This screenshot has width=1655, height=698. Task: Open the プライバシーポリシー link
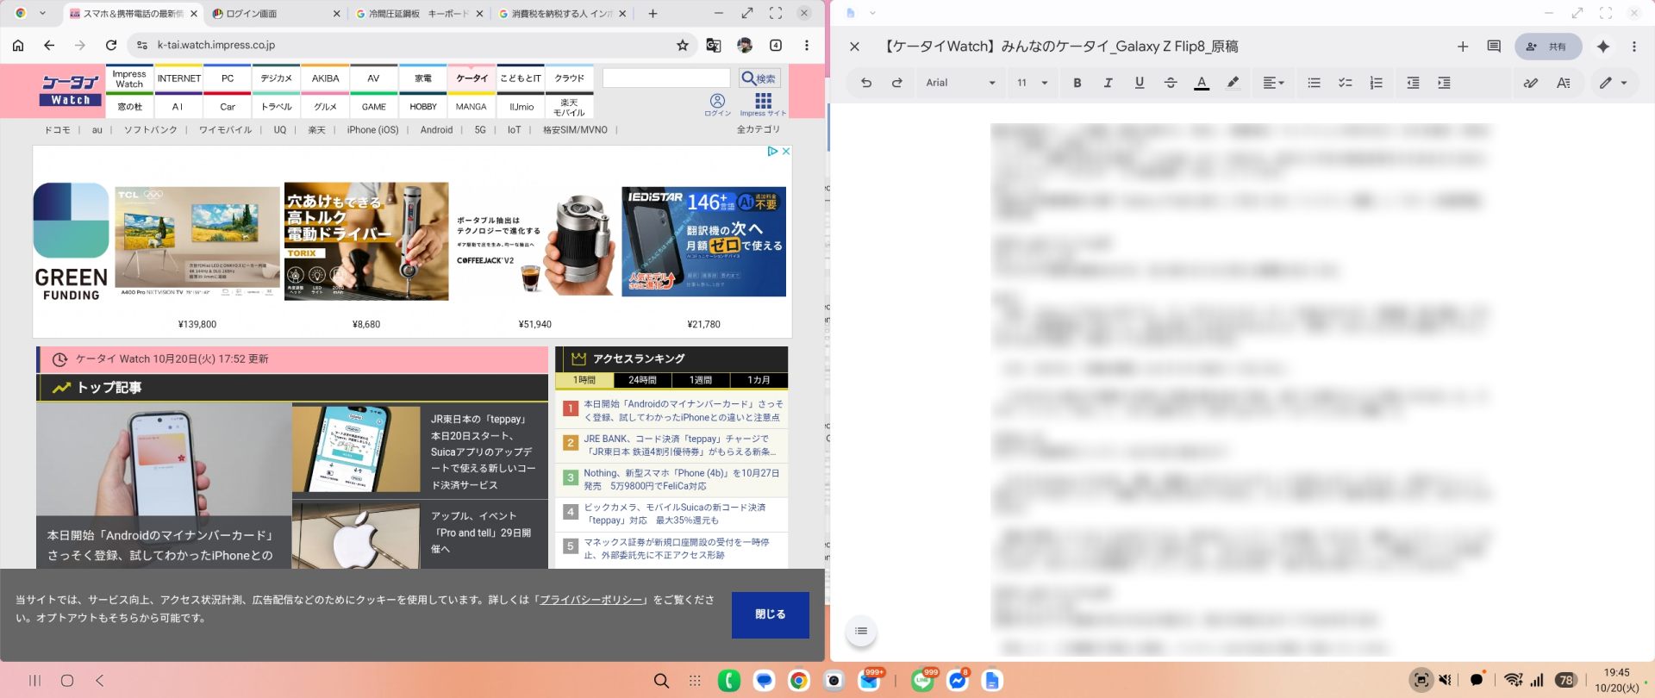click(591, 600)
